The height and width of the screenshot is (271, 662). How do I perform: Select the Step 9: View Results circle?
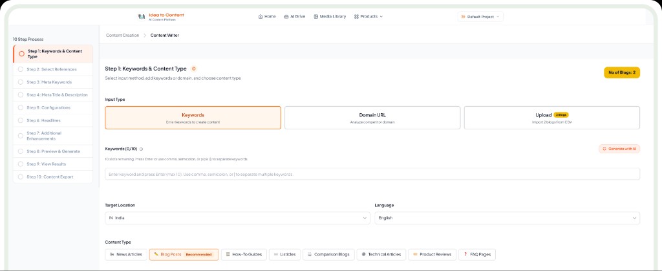click(x=21, y=164)
